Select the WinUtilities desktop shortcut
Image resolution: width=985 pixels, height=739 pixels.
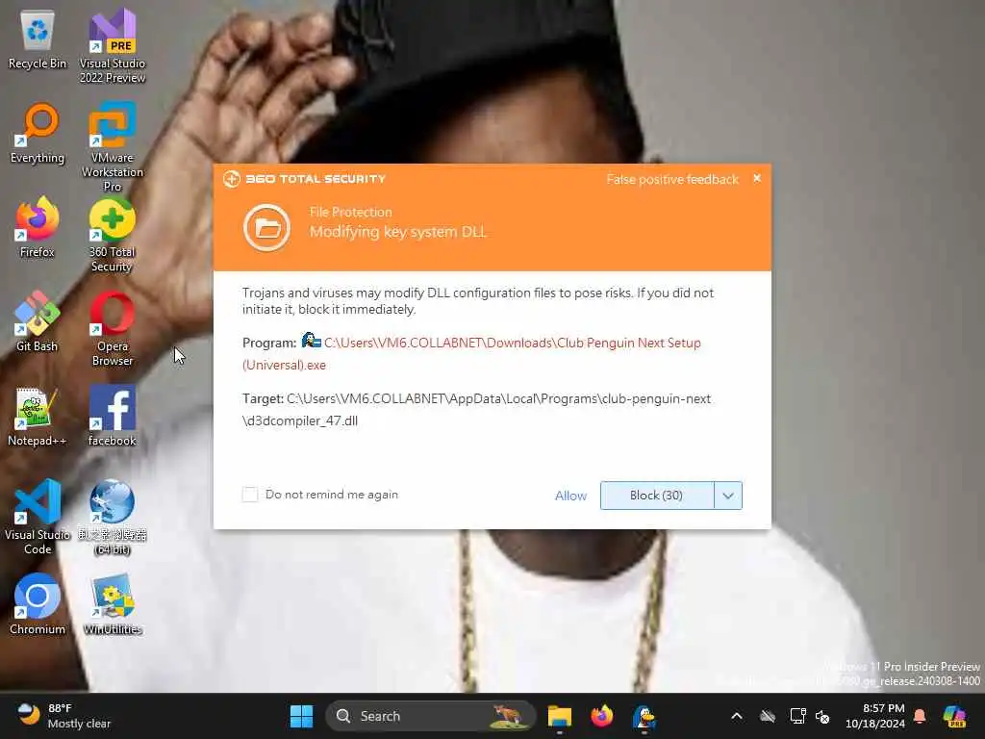(113, 604)
